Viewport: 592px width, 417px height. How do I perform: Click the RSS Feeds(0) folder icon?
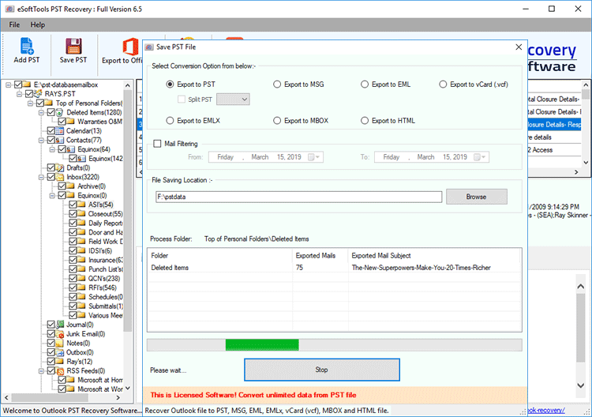60,371
